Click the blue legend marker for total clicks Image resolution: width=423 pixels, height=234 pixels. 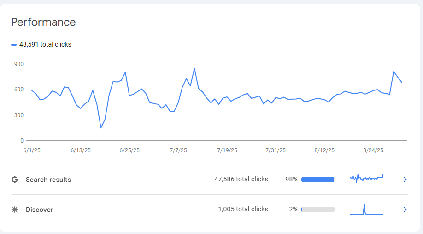point(14,45)
